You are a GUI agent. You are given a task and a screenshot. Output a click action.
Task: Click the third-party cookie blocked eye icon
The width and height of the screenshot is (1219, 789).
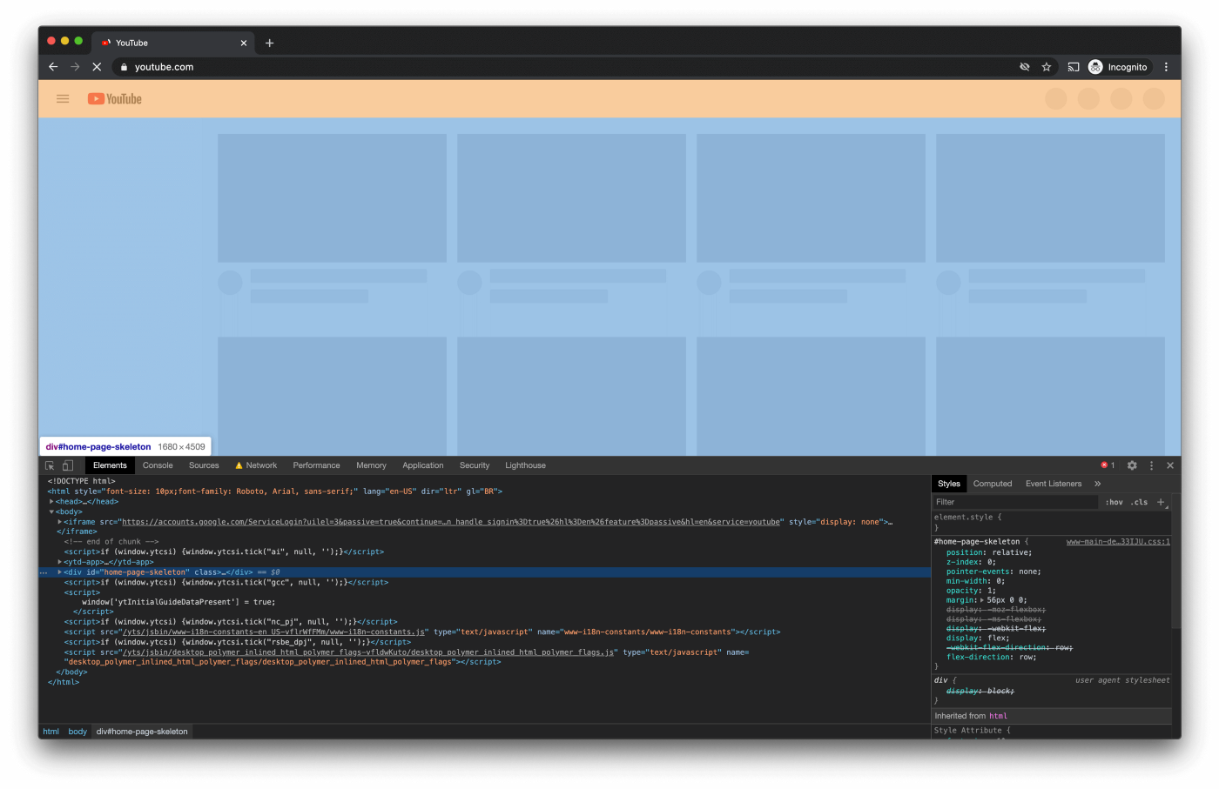click(1025, 67)
